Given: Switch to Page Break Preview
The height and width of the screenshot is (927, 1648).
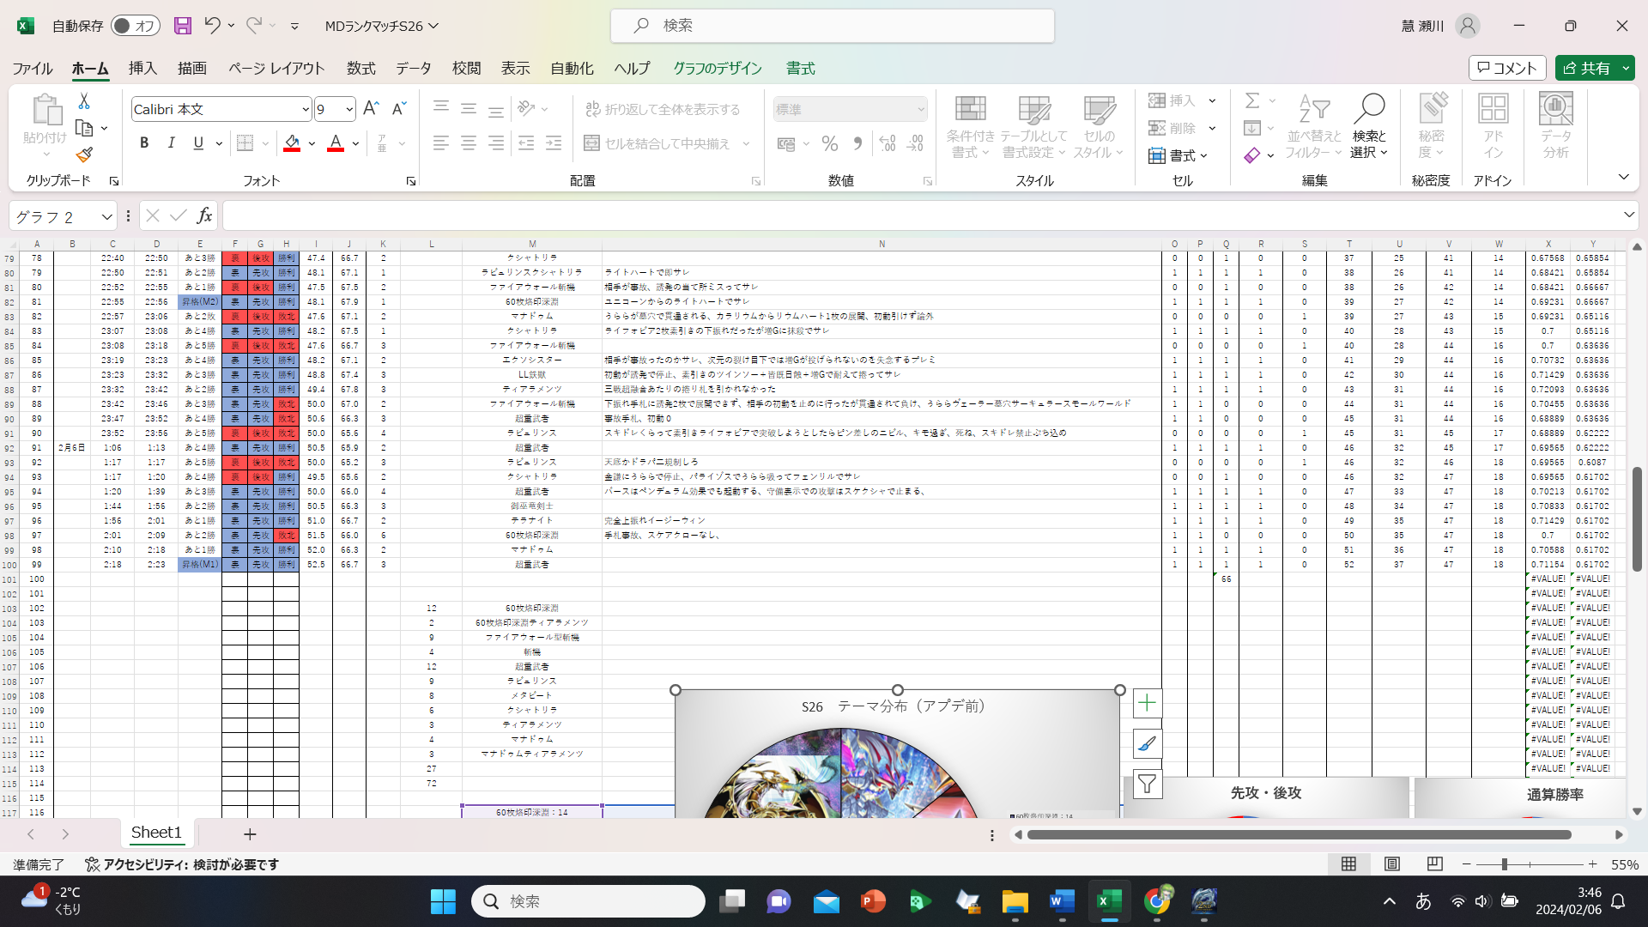Looking at the screenshot, I should (1434, 864).
